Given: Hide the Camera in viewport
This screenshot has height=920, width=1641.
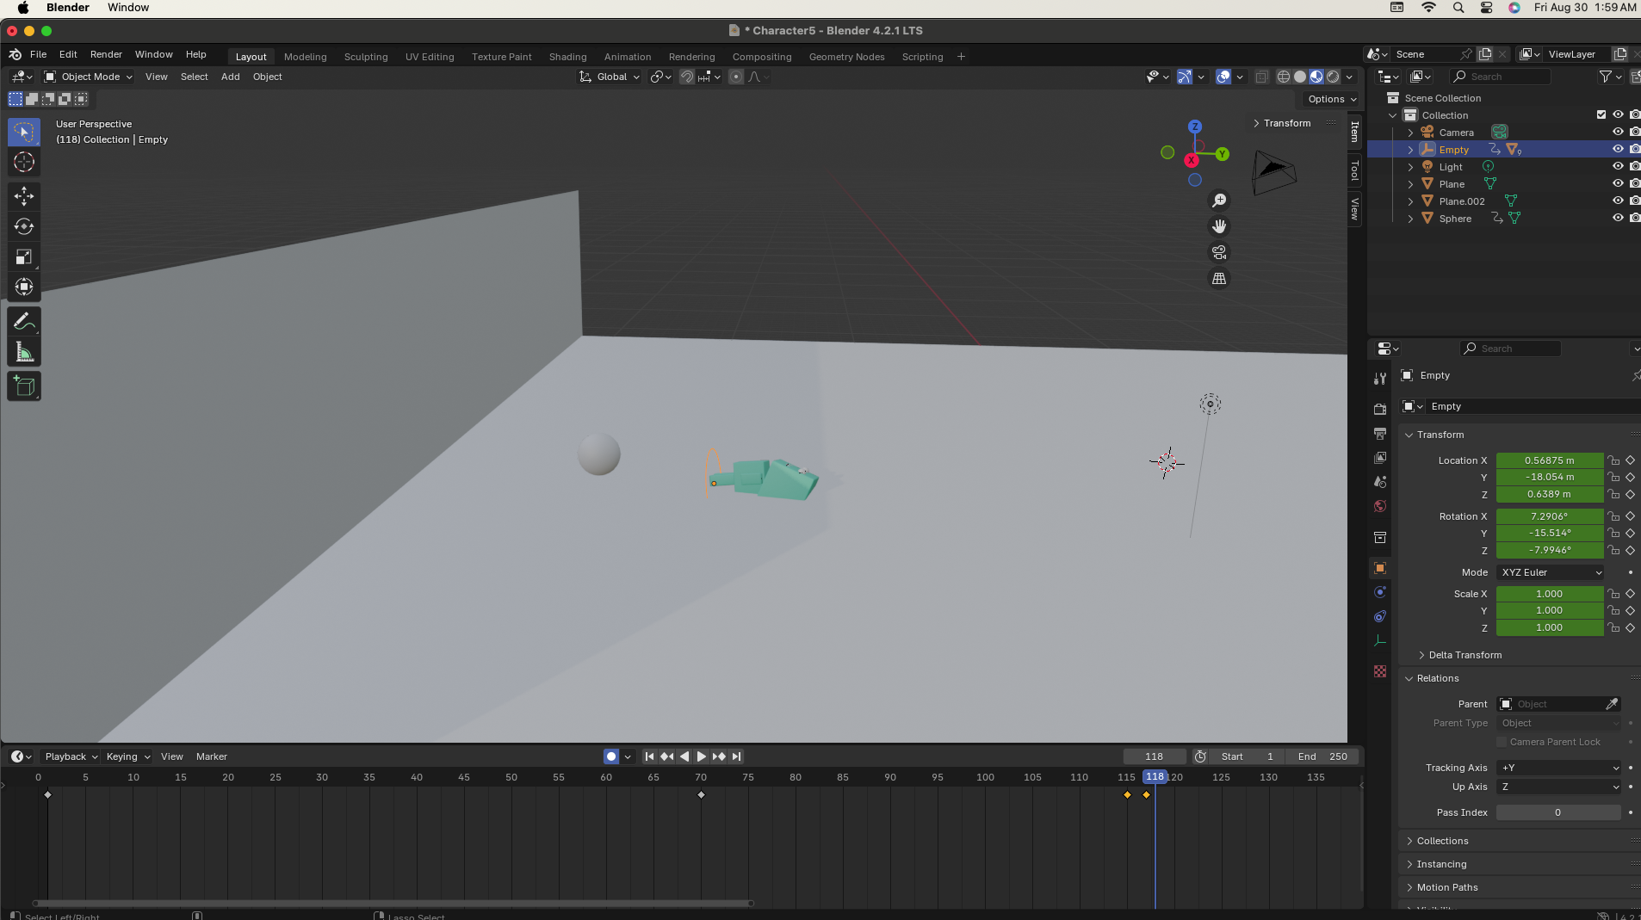Looking at the screenshot, I should [1618, 132].
